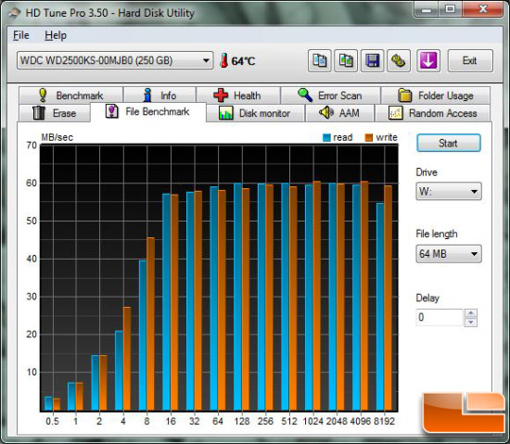The width and height of the screenshot is (510, 444).
Task: Open the File length 64 MB dropdown
Action: click(x=449, y=254)
